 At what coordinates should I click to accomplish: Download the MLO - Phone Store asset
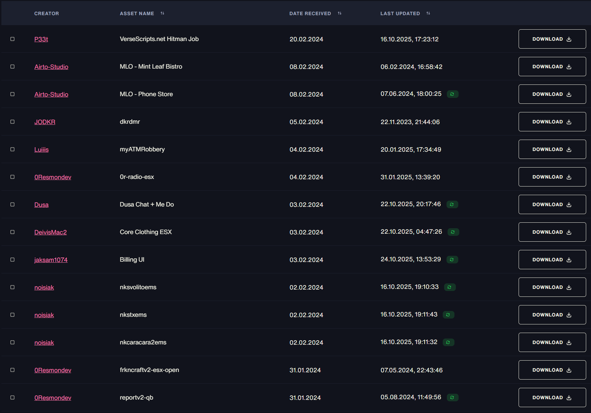coord(552,94)
